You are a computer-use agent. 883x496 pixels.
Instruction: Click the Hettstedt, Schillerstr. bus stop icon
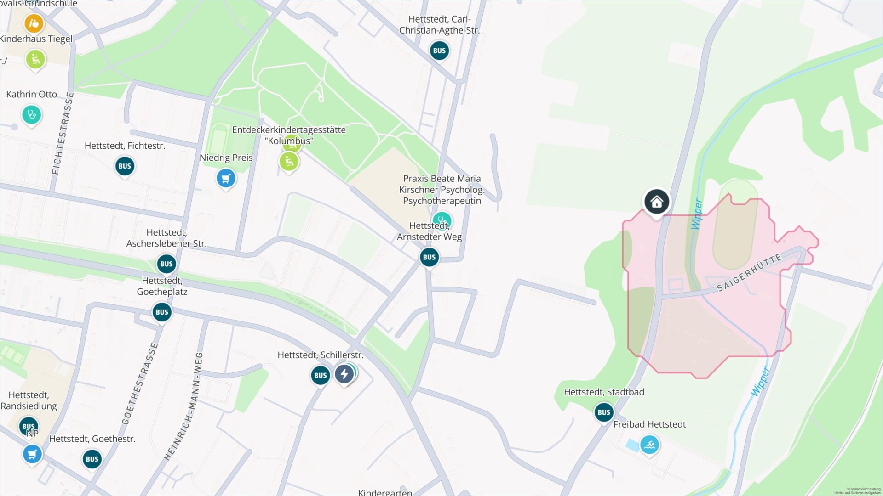[321, 376]
